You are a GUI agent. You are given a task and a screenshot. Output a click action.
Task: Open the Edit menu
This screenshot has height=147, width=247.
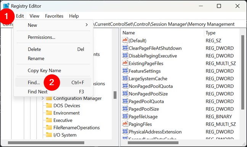tap(20, 16)
